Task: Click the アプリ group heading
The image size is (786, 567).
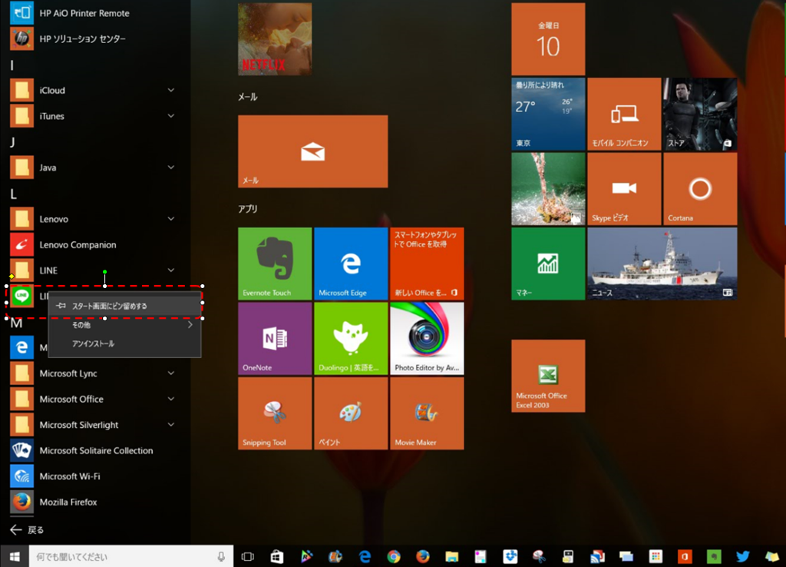Action: click(x=248, y=209)
